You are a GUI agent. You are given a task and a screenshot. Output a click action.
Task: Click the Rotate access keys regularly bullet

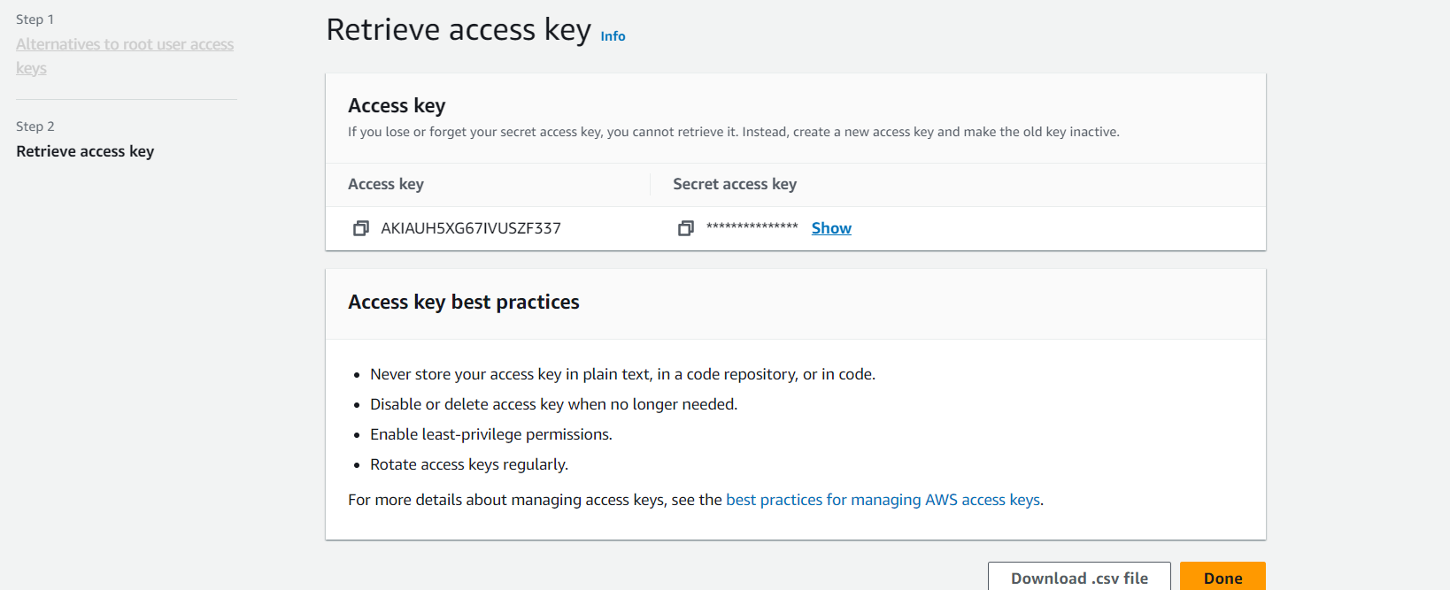[469, 464]
